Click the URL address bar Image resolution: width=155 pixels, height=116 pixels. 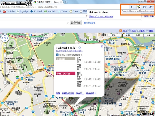[64, 7]
